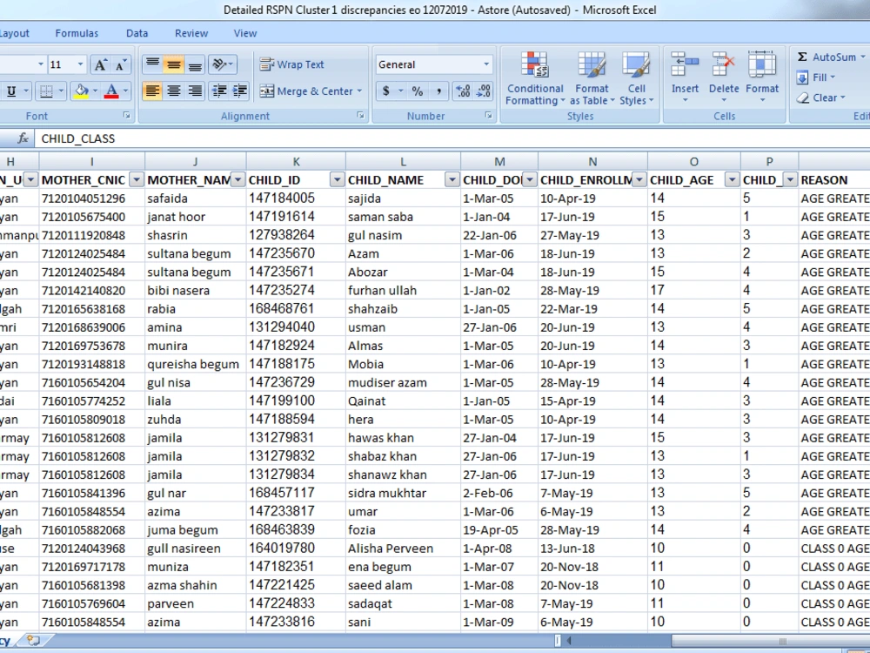Increase the indent
Image resolution: width=870 pixels, height=653 pixels.
240,91
